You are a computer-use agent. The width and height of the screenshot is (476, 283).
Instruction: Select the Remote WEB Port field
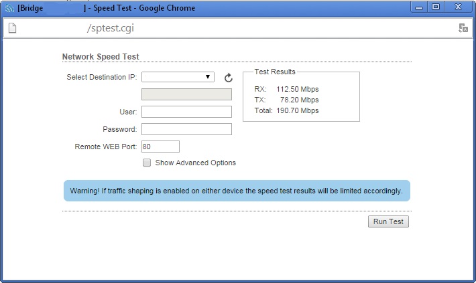(160, 147)
